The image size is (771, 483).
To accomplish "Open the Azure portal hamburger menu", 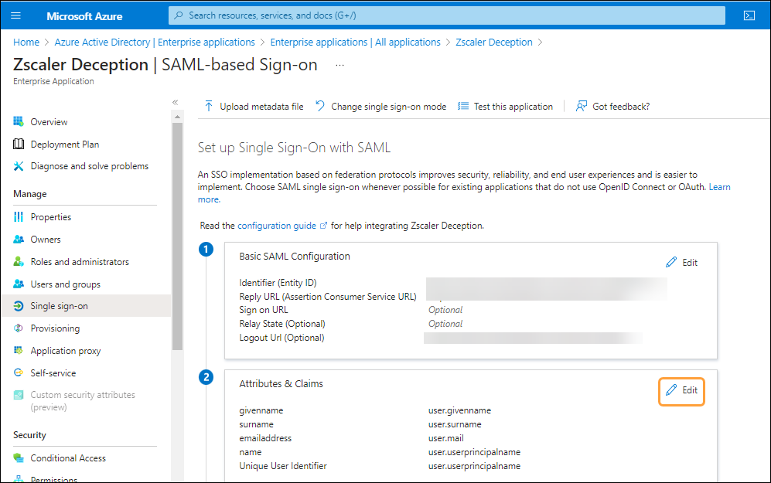I will 15,15.
